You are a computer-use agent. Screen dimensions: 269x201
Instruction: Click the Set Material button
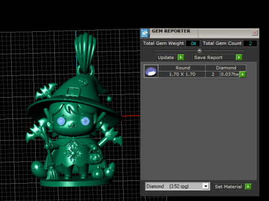click(228, 186)
